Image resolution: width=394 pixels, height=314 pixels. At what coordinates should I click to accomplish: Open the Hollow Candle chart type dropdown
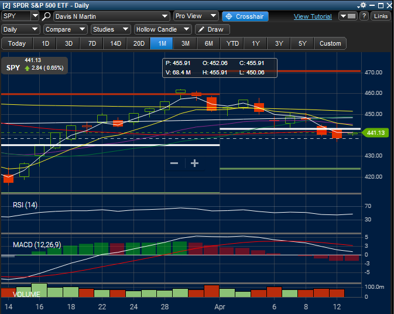[x=163, y=29]
